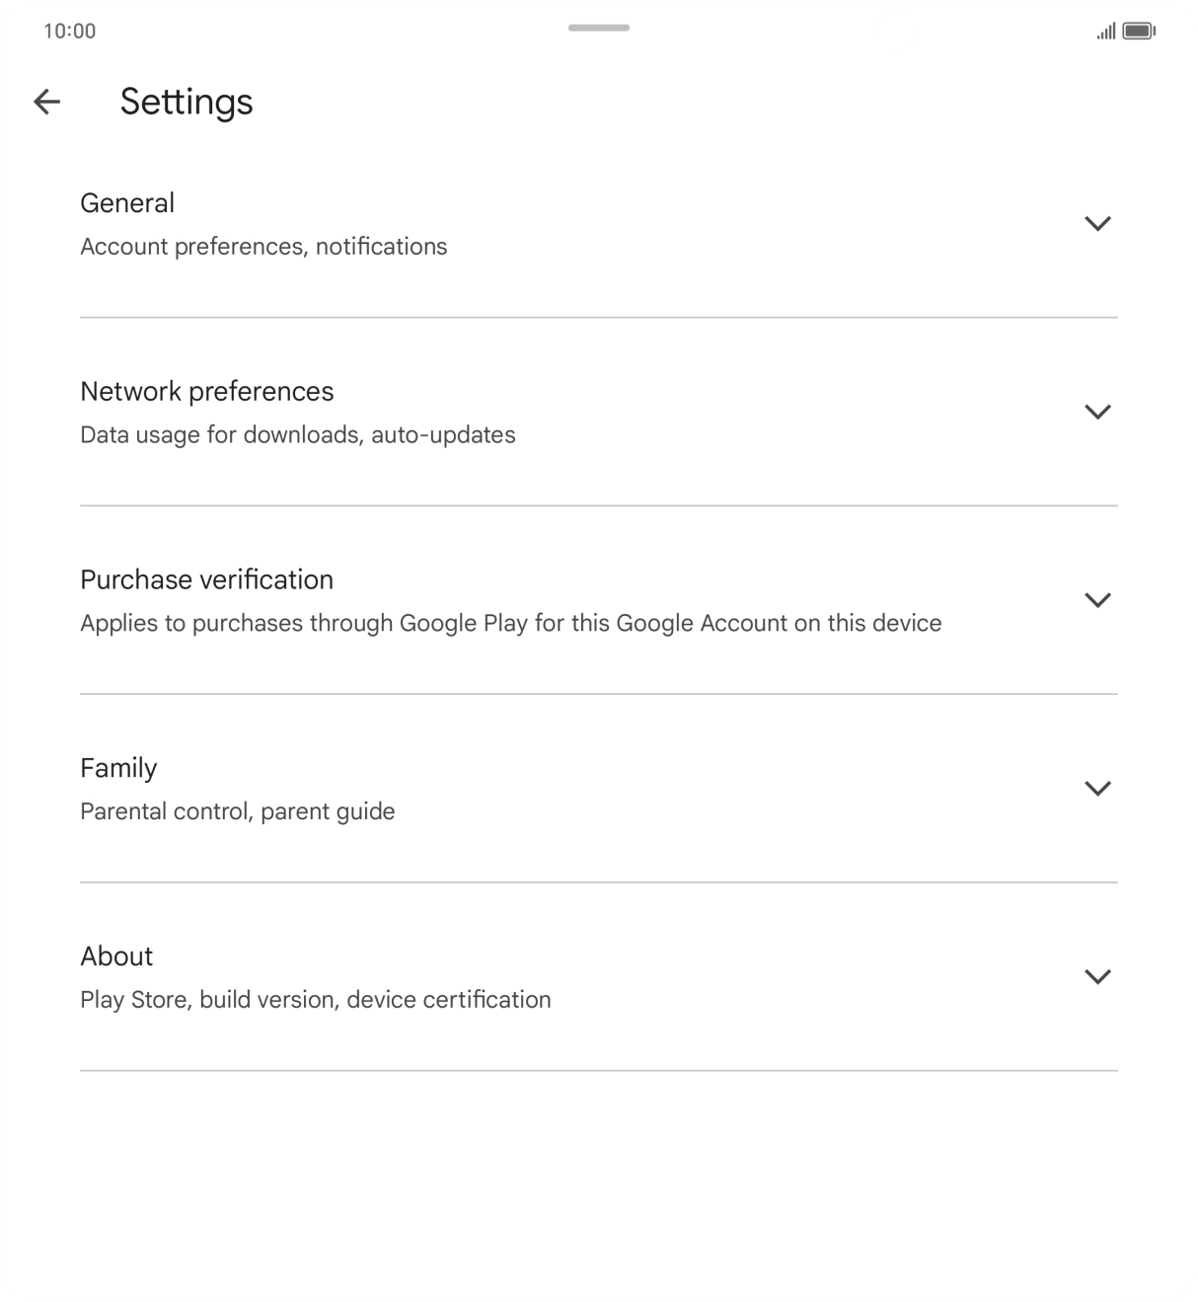This screenshot has width=1198, height=1302.
Task: Tap the back arrow icon
Action: point(46,102)
